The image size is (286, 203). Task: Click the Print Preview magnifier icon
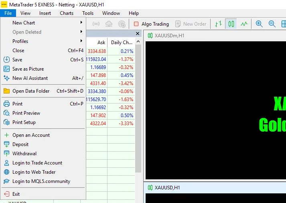(6, 113)
